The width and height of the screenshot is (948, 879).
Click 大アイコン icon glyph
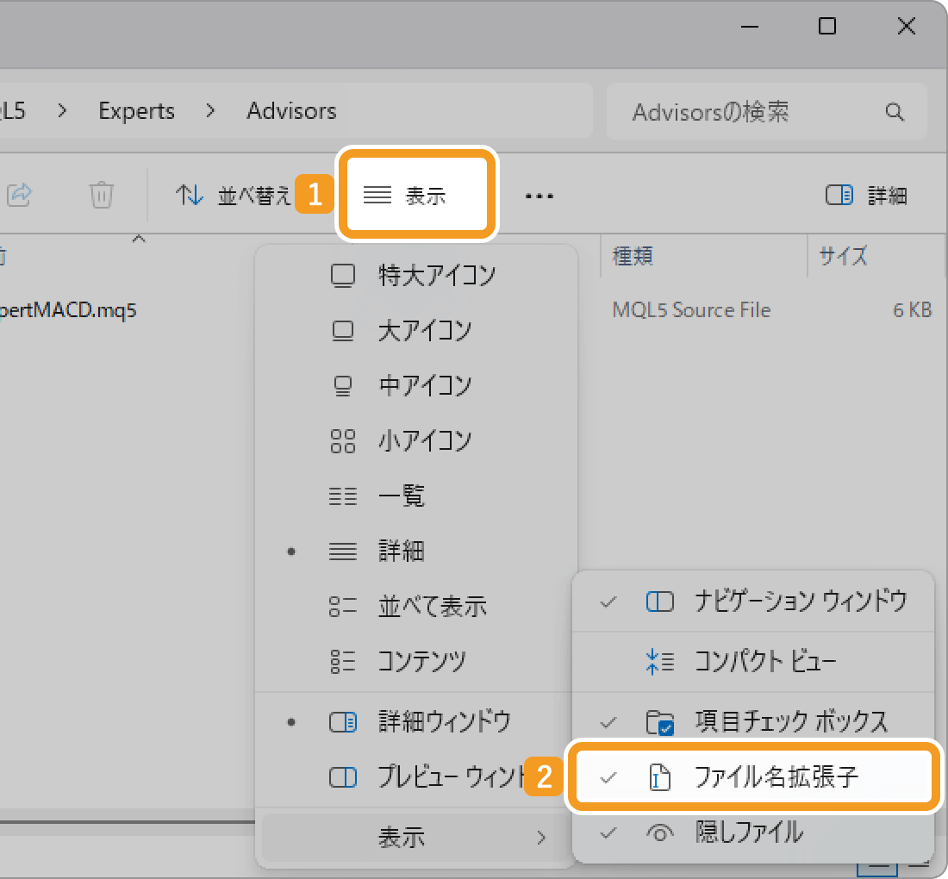[343, 331]
